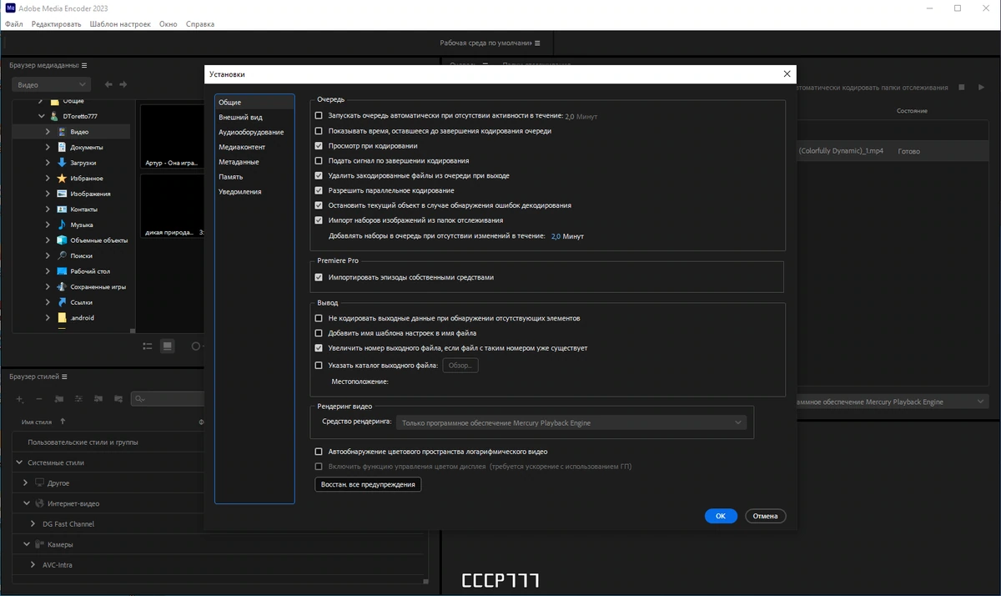The image size is (1001, 596).
Task: Uncheck Просмотр при кодировании
Action: click(x=319, y=145)
